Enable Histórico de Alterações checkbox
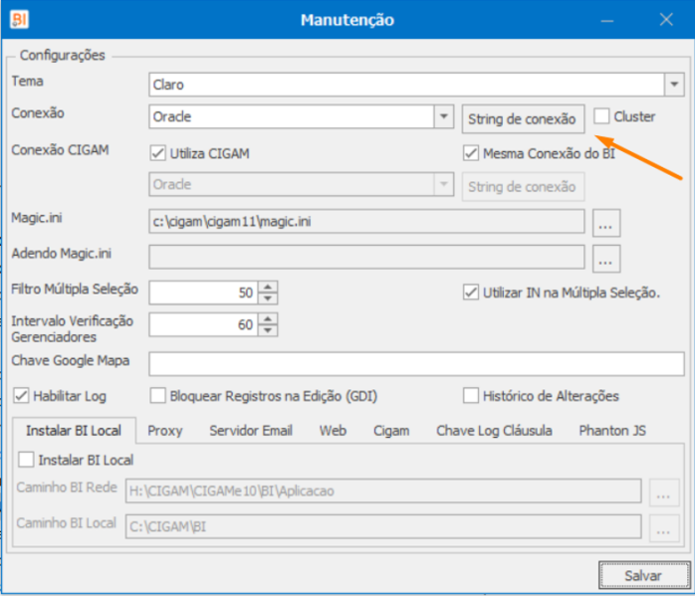The width and height of the screenshot is (695, 596). [x=471, y=395]
